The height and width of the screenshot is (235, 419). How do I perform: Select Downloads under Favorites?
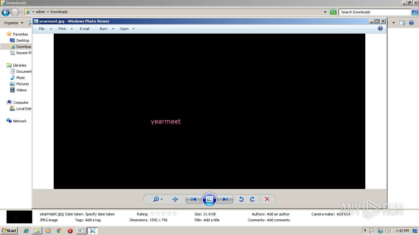coord(24,47)
